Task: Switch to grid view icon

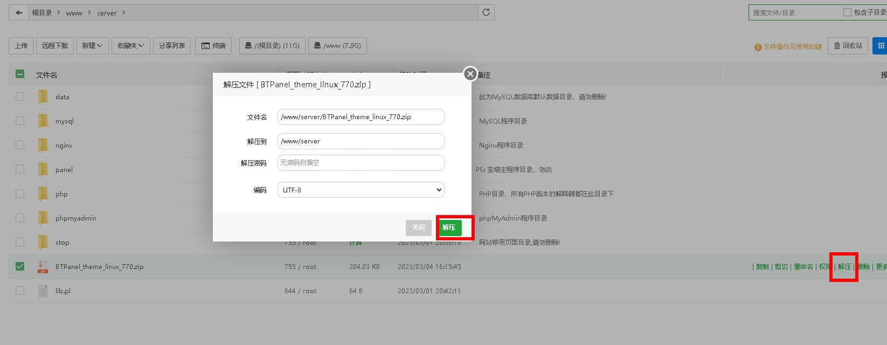Action: pyautogui.click(x=881, y=46)
